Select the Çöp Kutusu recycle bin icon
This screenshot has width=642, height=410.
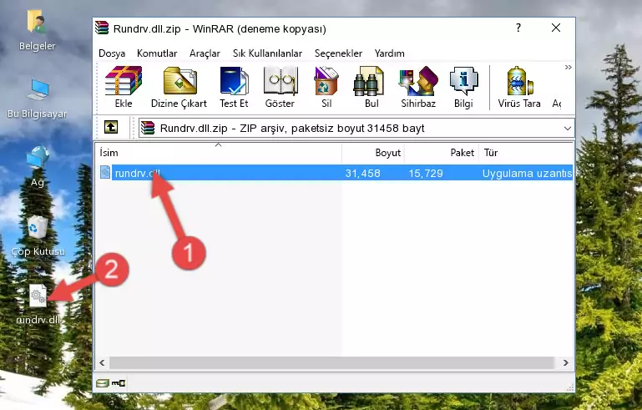(x=38, y=235)
